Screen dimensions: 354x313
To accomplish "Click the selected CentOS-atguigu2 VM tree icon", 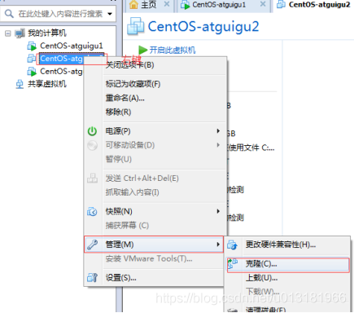I will pos(32,58).
